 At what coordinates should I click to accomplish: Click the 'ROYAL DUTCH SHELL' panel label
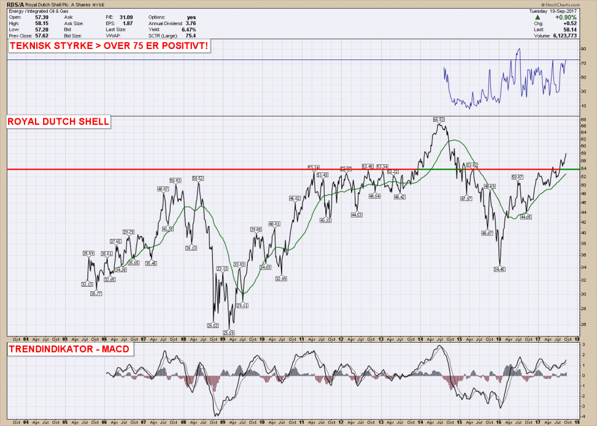(58, 121)
